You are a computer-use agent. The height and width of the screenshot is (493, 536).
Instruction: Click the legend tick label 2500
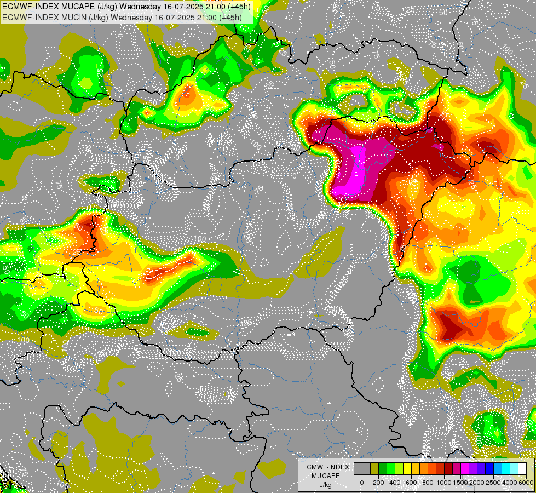click(x=493, y=483)
